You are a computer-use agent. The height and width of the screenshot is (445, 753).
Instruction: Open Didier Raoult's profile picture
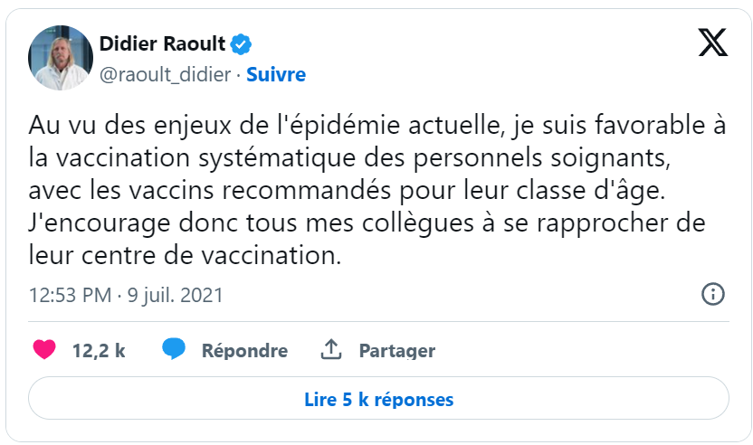point(62,58)
